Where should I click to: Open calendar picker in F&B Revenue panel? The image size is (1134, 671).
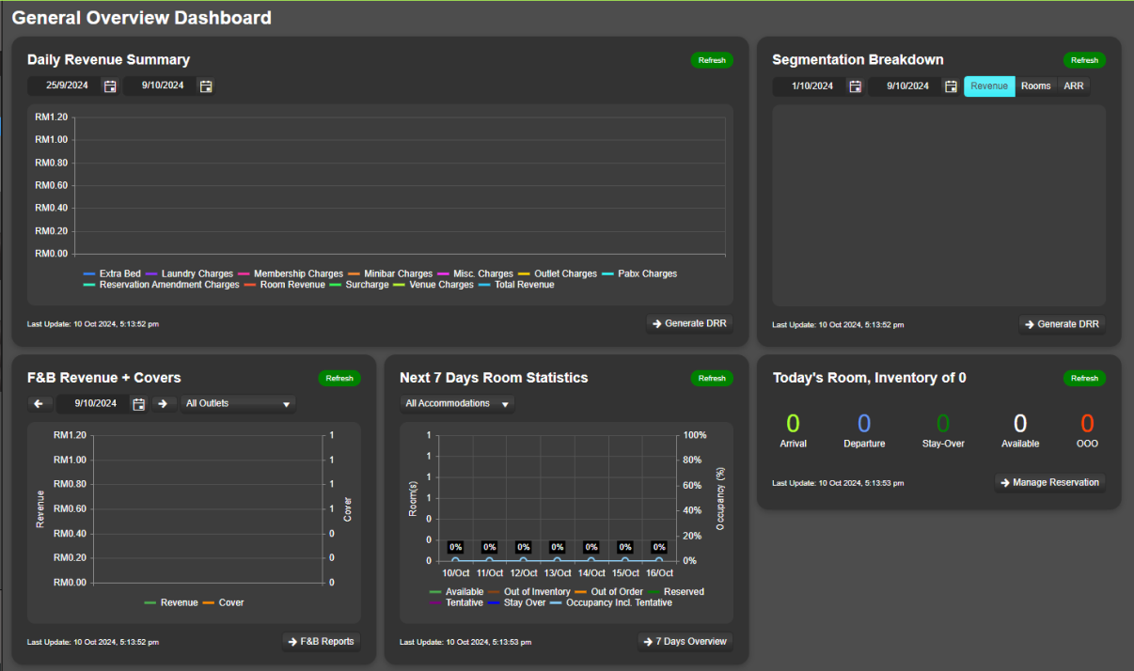pyautogui.click(x=139, y=404)
